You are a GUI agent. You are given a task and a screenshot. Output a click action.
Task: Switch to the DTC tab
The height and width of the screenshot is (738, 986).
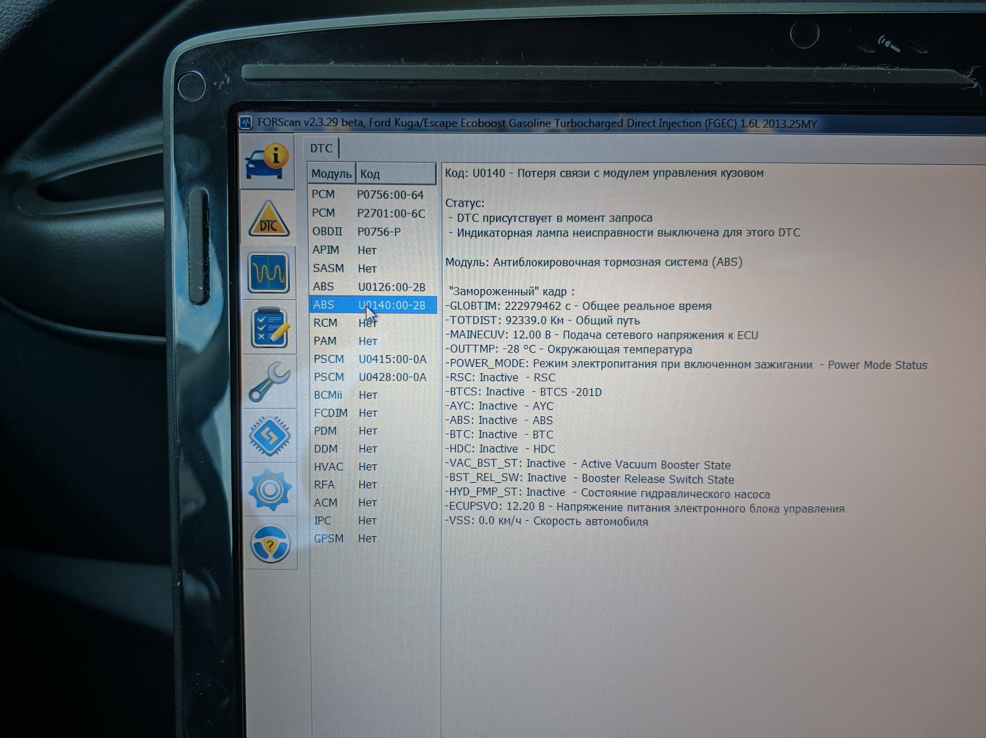[321, 148]
